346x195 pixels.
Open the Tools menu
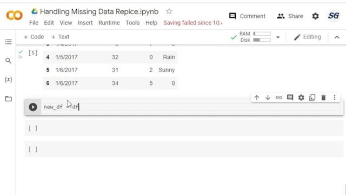132,23
